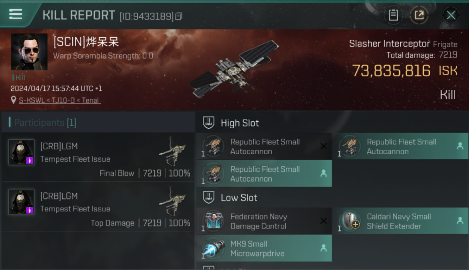This screenshot has height=270, width=469.
Task: Open LGM Top Damage participant portrait
Action: click(x=22, y=202)
